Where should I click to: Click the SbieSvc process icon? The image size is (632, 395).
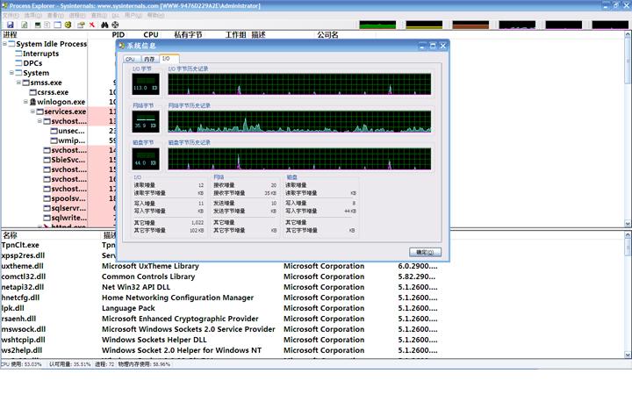(x=47, y=160)
